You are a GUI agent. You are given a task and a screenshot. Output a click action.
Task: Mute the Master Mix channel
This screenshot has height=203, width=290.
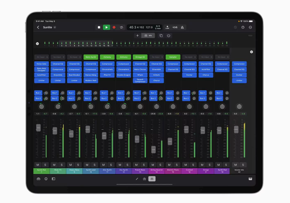235,165
